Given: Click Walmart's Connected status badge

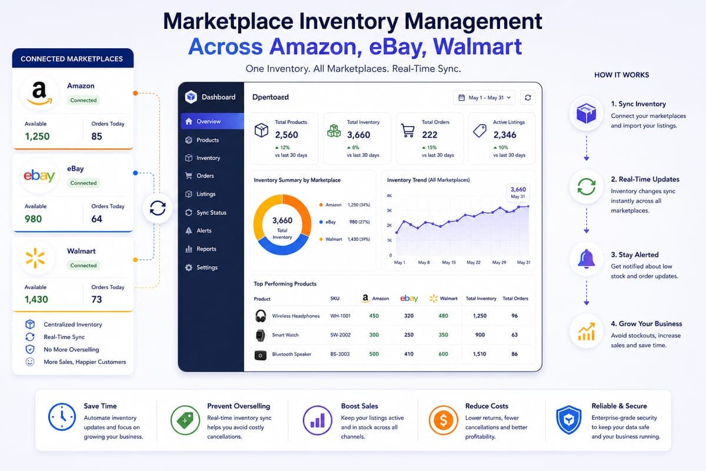Looking at the screenshot, I should coord(84,266).
